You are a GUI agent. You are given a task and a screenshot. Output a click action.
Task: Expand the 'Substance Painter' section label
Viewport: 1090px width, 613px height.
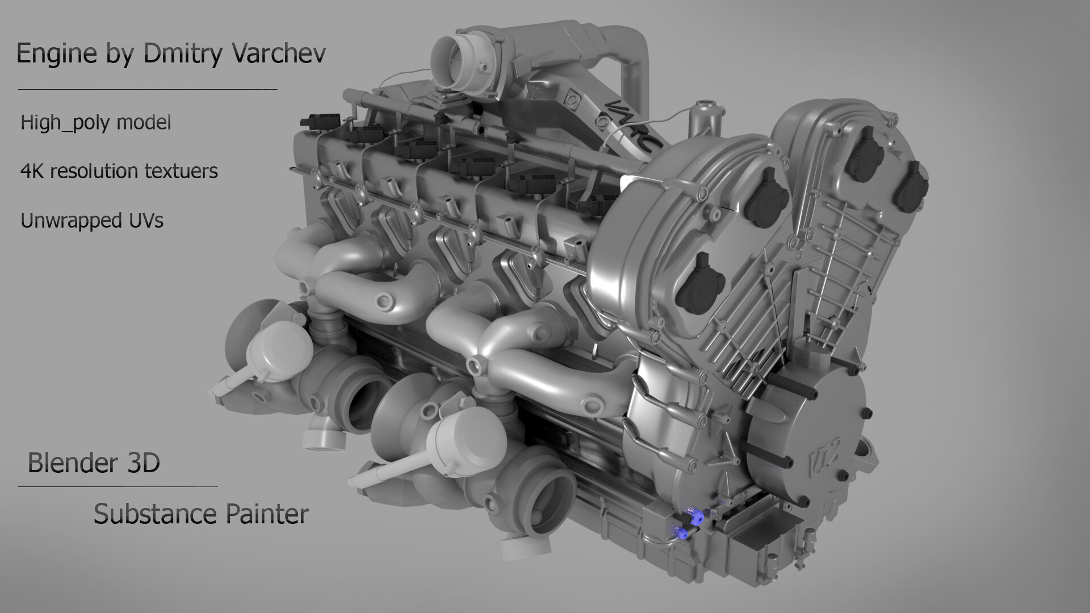pyautogui.click(x=202, y=515)
